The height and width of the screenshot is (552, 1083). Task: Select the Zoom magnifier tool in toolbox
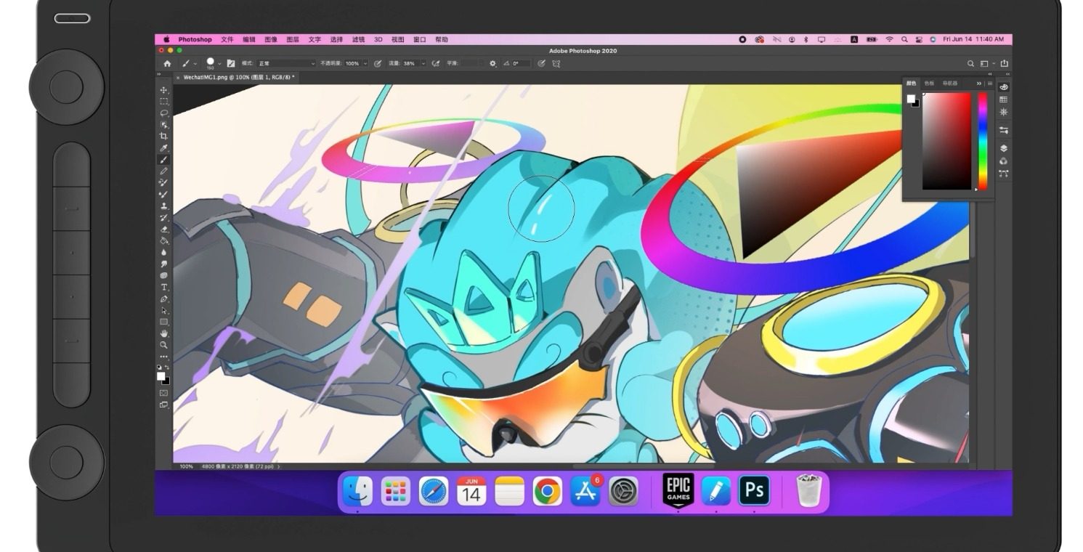[x=163, y=345]
